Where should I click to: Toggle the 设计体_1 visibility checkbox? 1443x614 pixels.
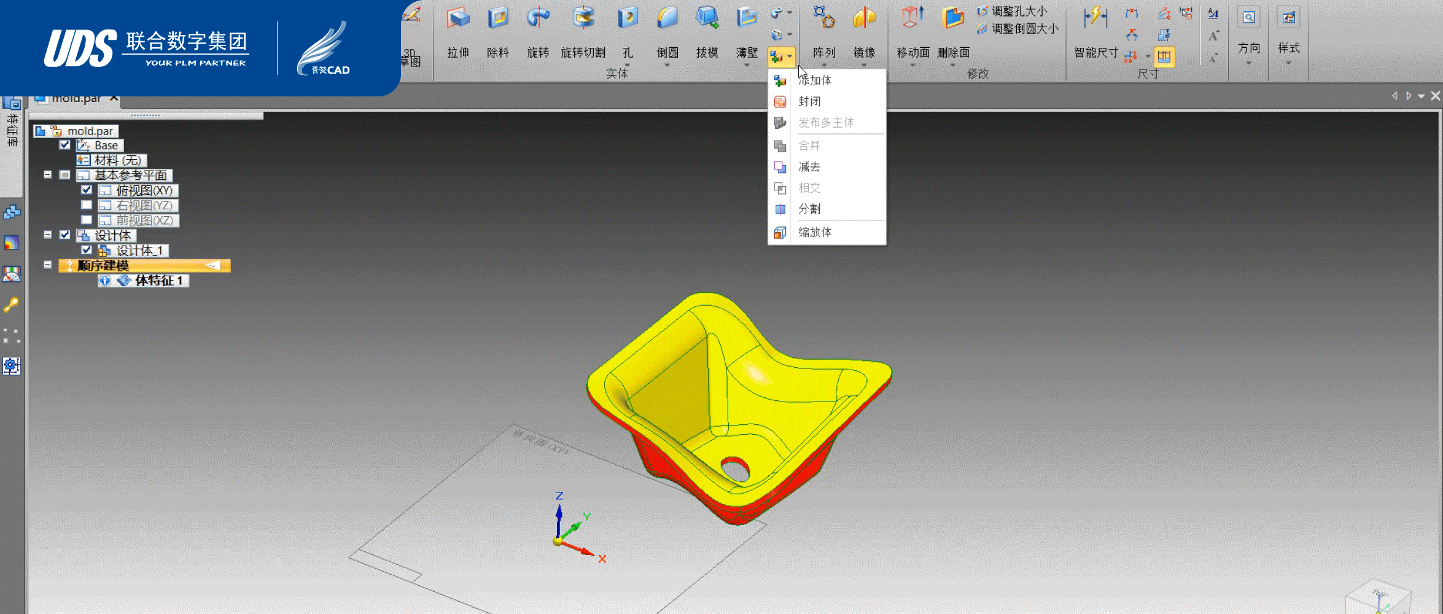[x=87, y=250]
